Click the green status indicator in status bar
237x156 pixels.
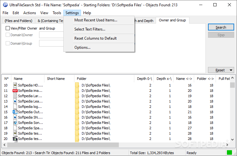(x=229, y=152)
